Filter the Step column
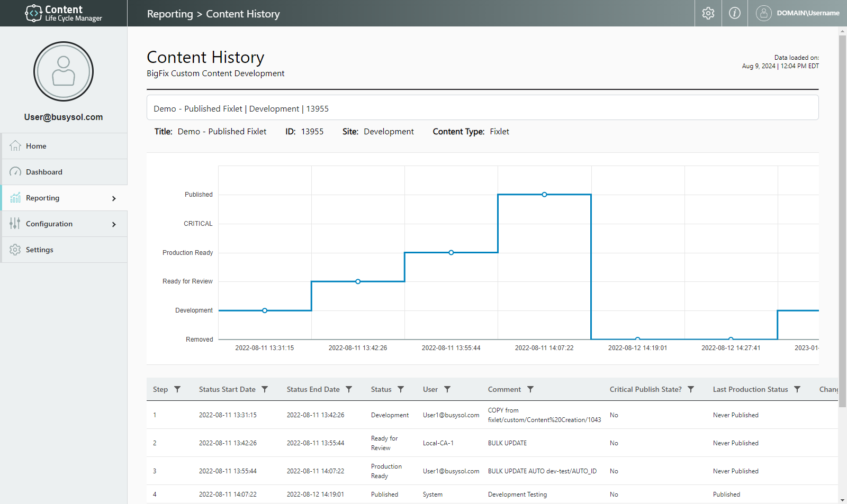This screenshot has height=504, width=847. [177, 389]
